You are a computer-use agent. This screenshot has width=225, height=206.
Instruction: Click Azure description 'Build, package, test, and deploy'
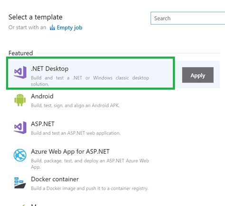(x=65, y=161)
